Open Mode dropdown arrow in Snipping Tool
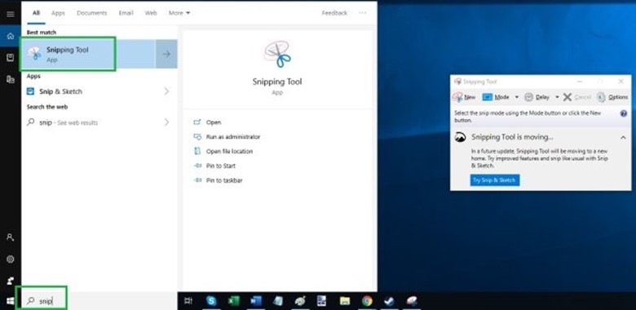The width and height of the screenshot is (636, 310). click(516, 97)
